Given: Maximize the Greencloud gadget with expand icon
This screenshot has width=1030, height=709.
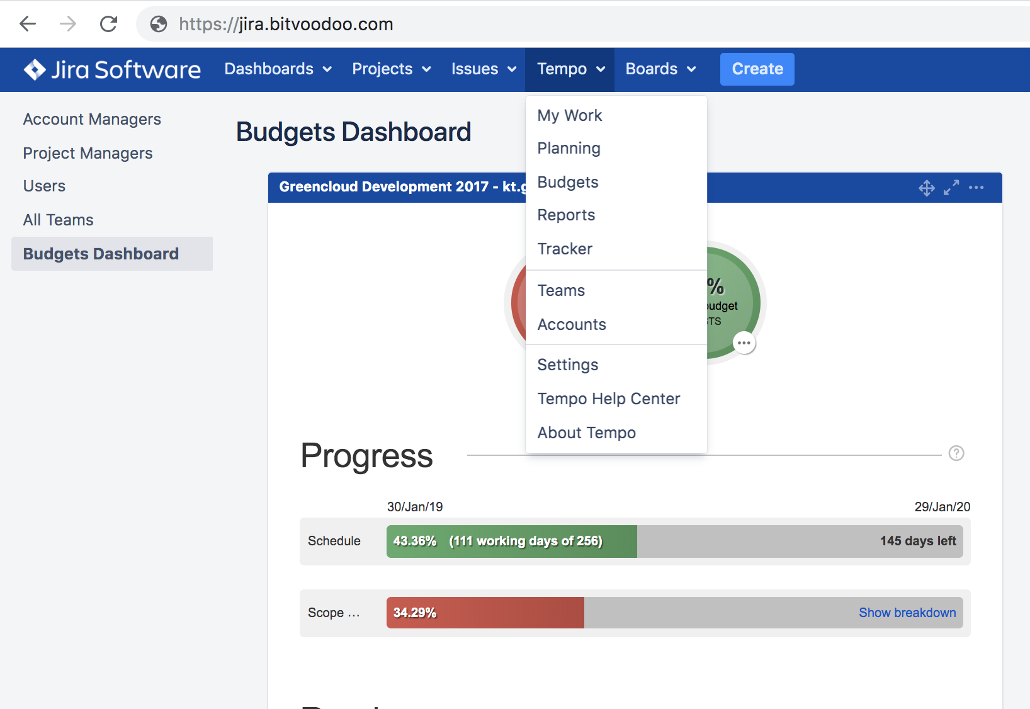Looking at the screenshot, I should coord(951,188).
